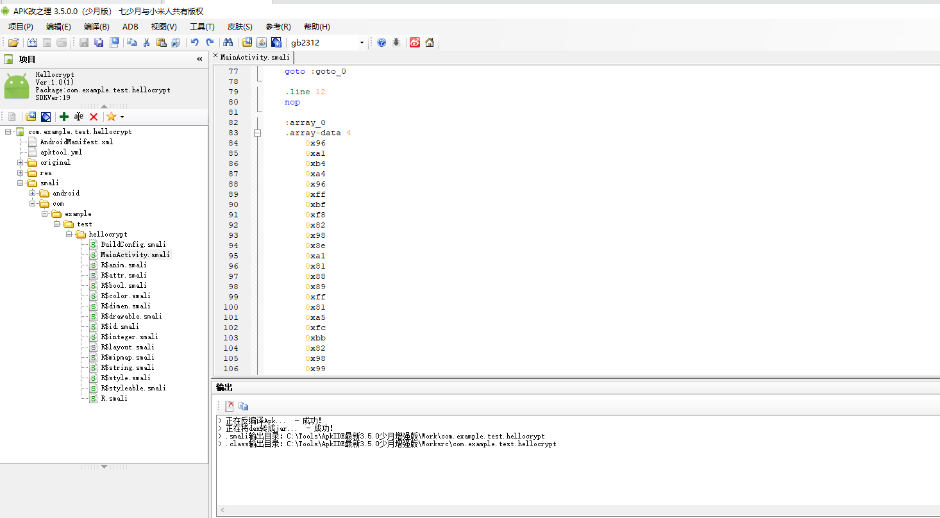Click the Copy icon in main toolbar

pos(131,42)
